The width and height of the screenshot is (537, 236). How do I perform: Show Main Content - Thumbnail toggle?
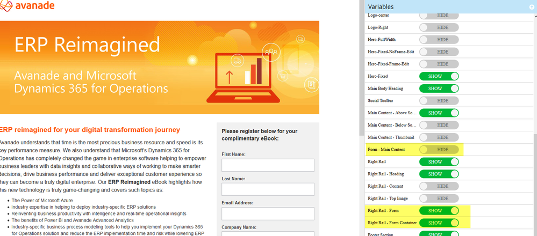[439, 137]
